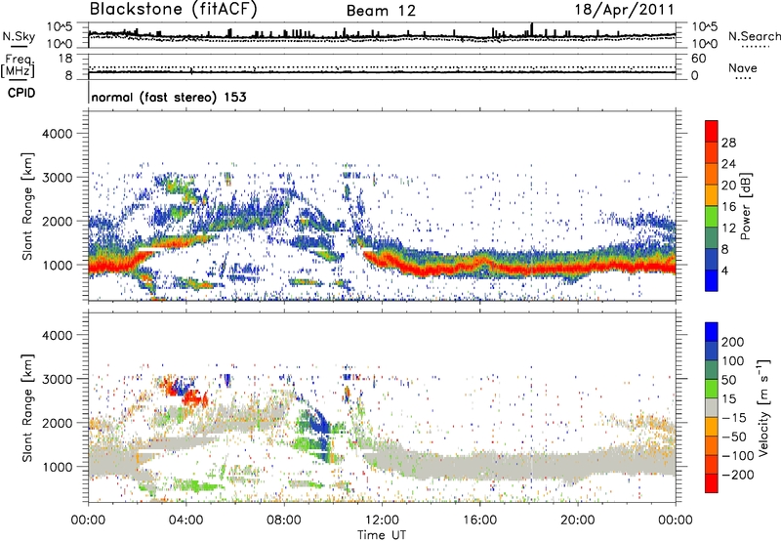Click the Velocity colorbar segment between -100 and -200
Image resolution: width=781 pixels, height=541 pixels.
(x=712, y=464)
